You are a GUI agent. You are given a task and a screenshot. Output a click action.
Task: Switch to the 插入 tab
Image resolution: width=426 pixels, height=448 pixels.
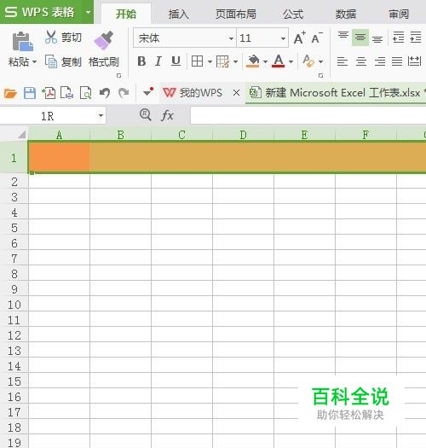click(x=179, y=14)
